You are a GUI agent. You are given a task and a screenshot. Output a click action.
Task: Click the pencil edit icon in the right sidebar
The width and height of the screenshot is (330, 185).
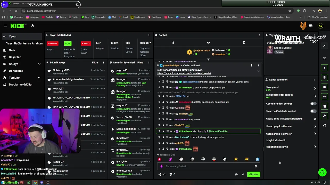tap(325, 46)
